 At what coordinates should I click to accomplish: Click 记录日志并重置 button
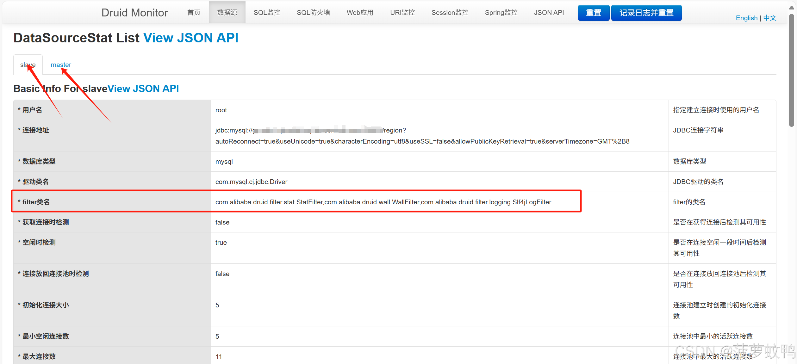646,13
